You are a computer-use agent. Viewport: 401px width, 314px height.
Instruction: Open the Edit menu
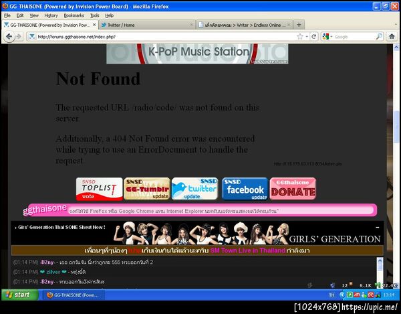(20, 15)
